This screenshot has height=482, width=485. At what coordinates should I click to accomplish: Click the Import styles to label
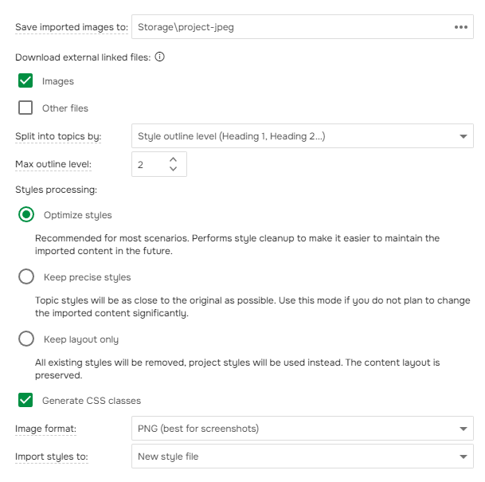tap(52, 457)
